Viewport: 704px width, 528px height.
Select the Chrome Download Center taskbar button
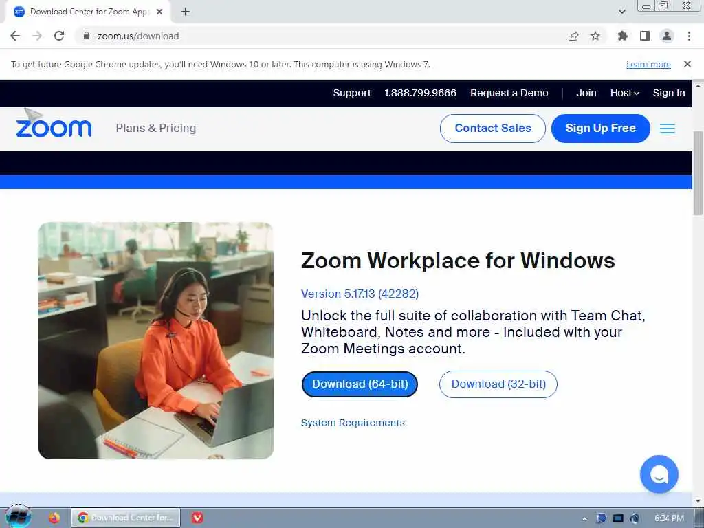pyautogui.click(x=126, y=518)
